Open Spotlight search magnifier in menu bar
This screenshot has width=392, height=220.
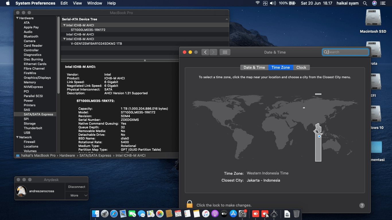365,3
